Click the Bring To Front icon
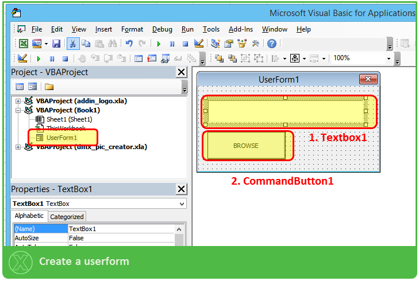This screenshot has width=419, height=281. (x=219, y=58)
